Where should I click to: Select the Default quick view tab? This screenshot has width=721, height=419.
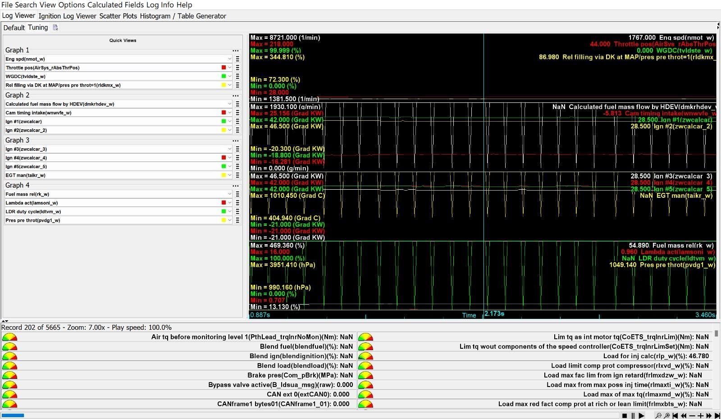pyautogui.click(x=14, y=27)
